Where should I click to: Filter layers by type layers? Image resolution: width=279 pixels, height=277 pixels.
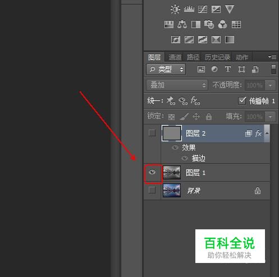228,69
